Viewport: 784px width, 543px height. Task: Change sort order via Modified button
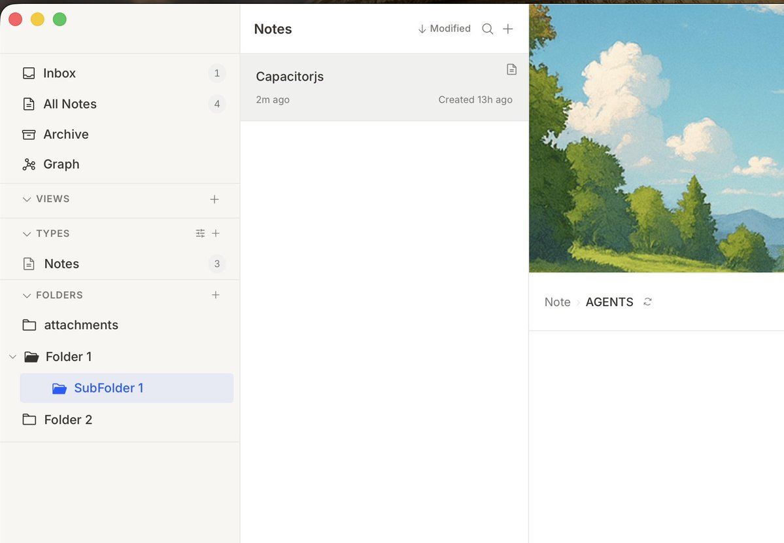[445, 29]
